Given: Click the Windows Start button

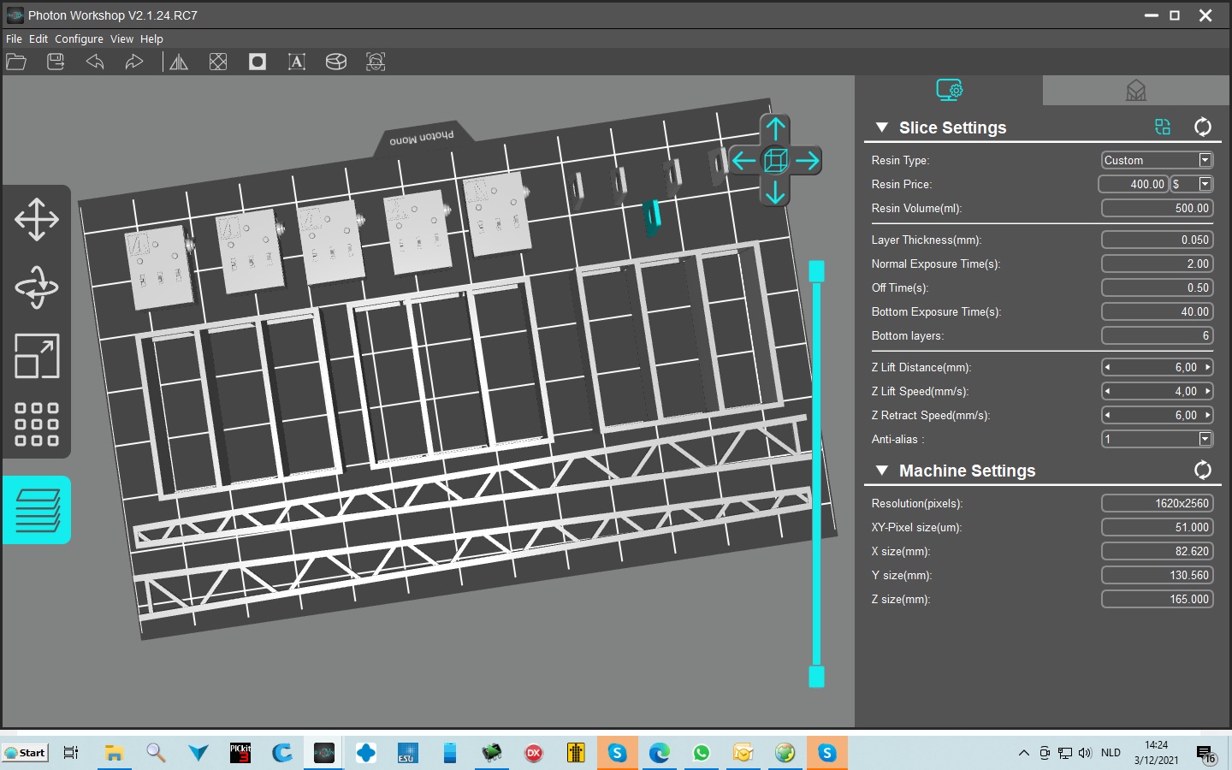Looking at the screenshot, I should click(x=25, y=753).
